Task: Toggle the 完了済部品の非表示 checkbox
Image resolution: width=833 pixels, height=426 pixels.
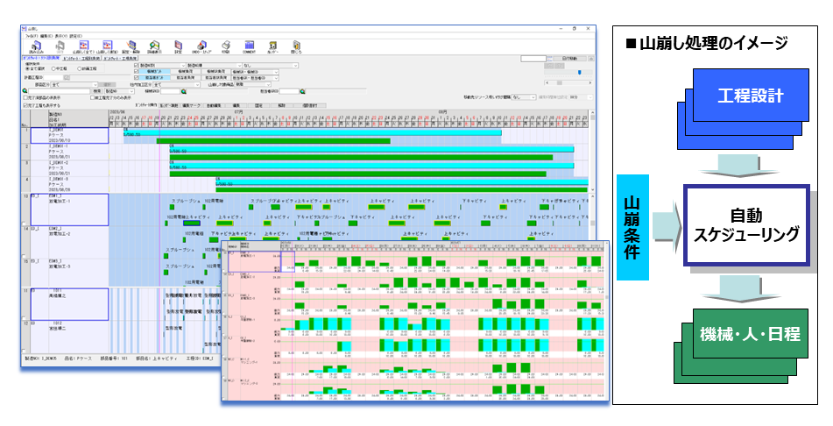Action: tap(25, 97)
